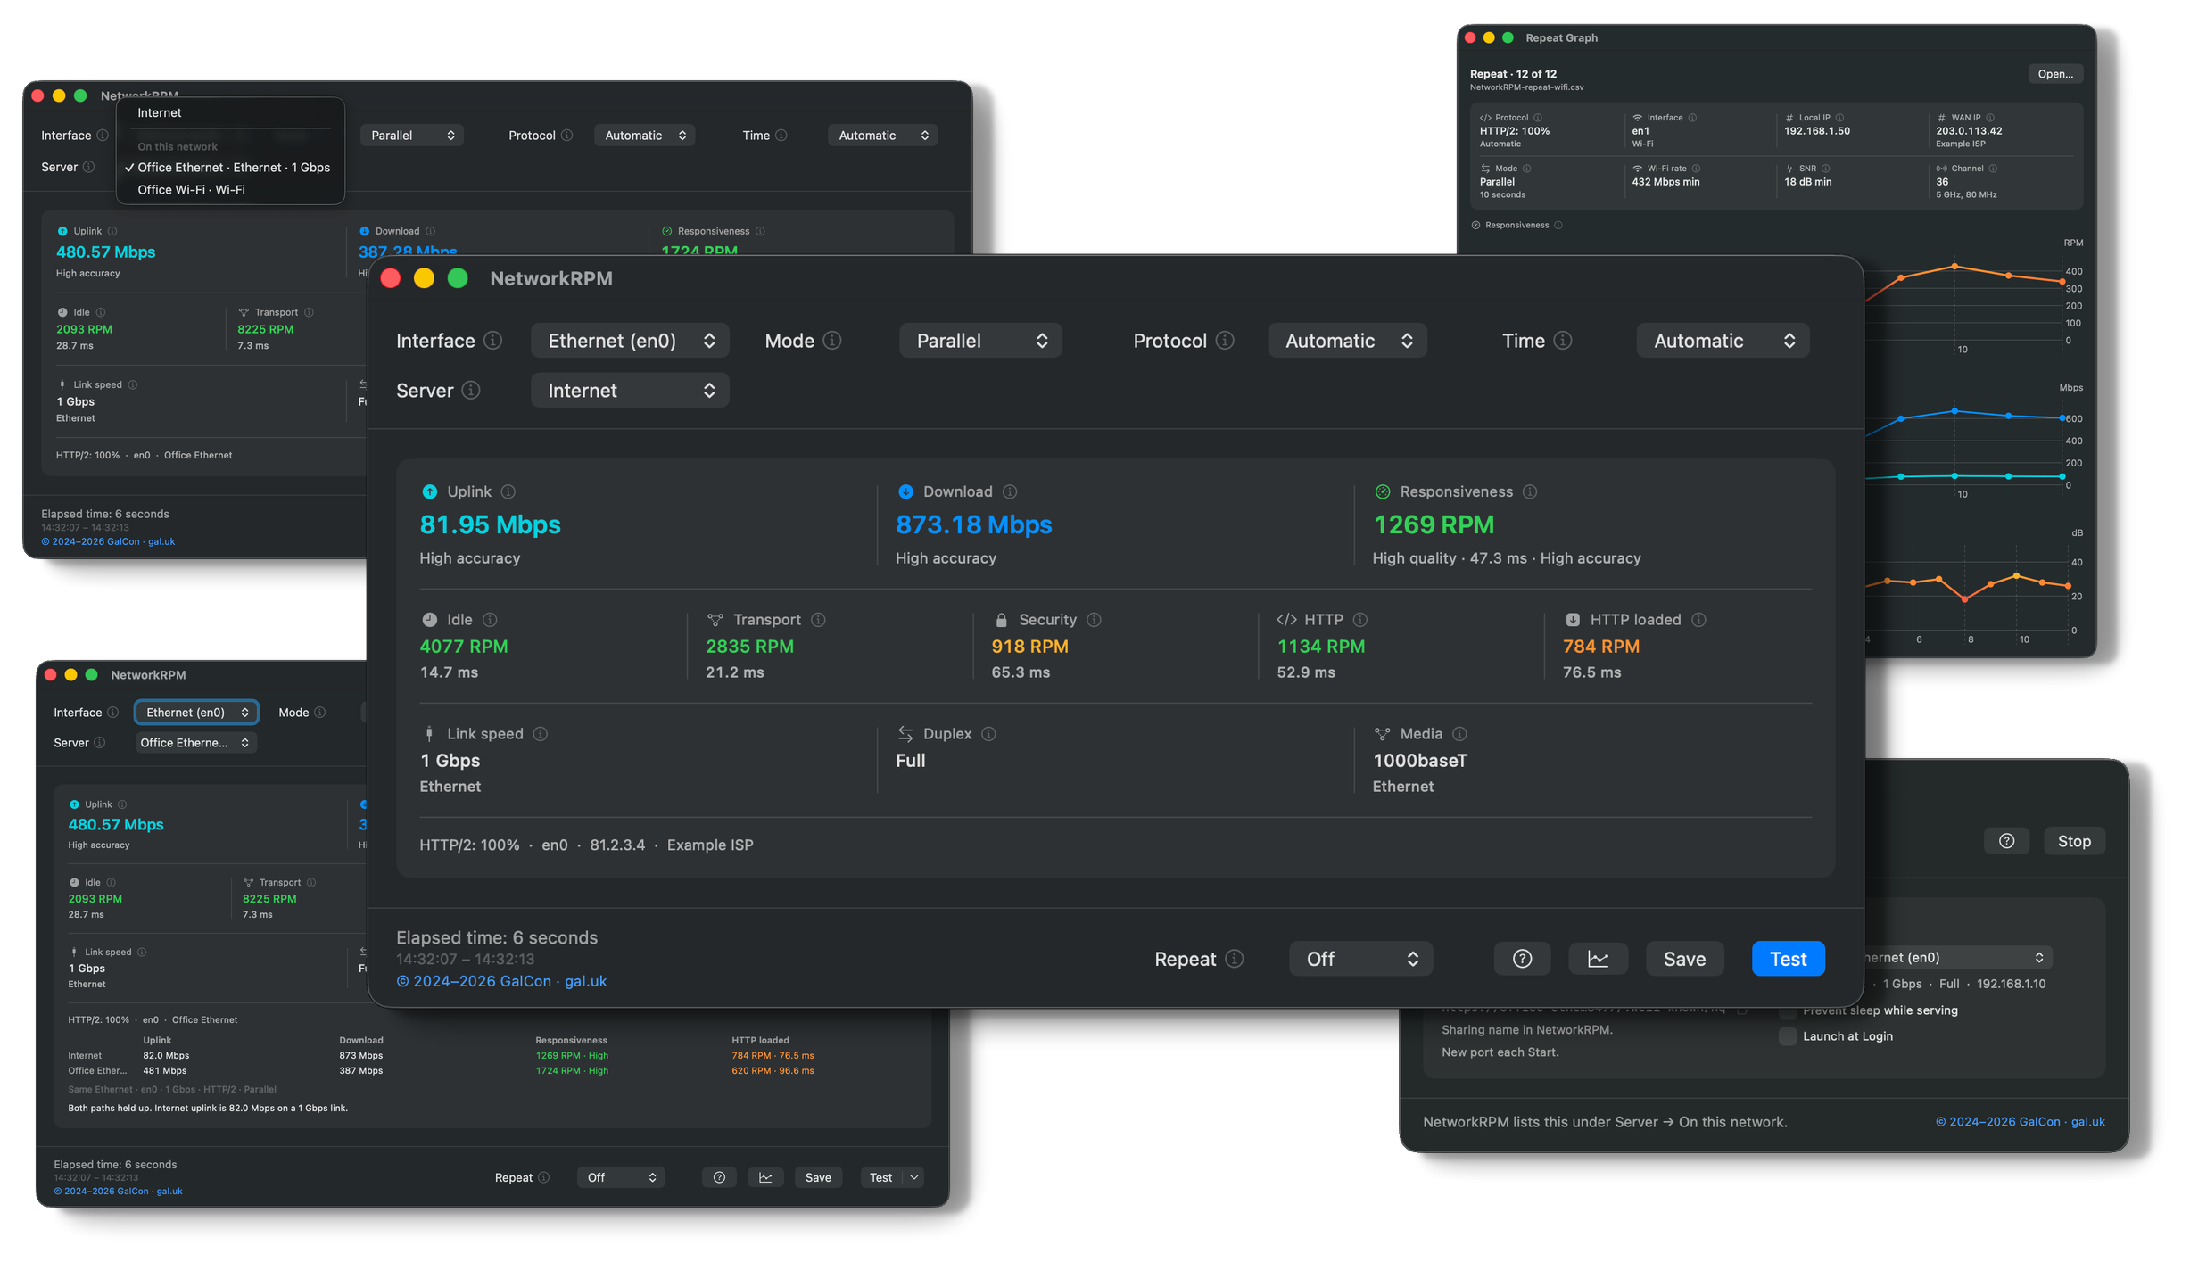
Task: Click the Local IP info icon in Repeat Graph
Action: [x=1839, y=118]
